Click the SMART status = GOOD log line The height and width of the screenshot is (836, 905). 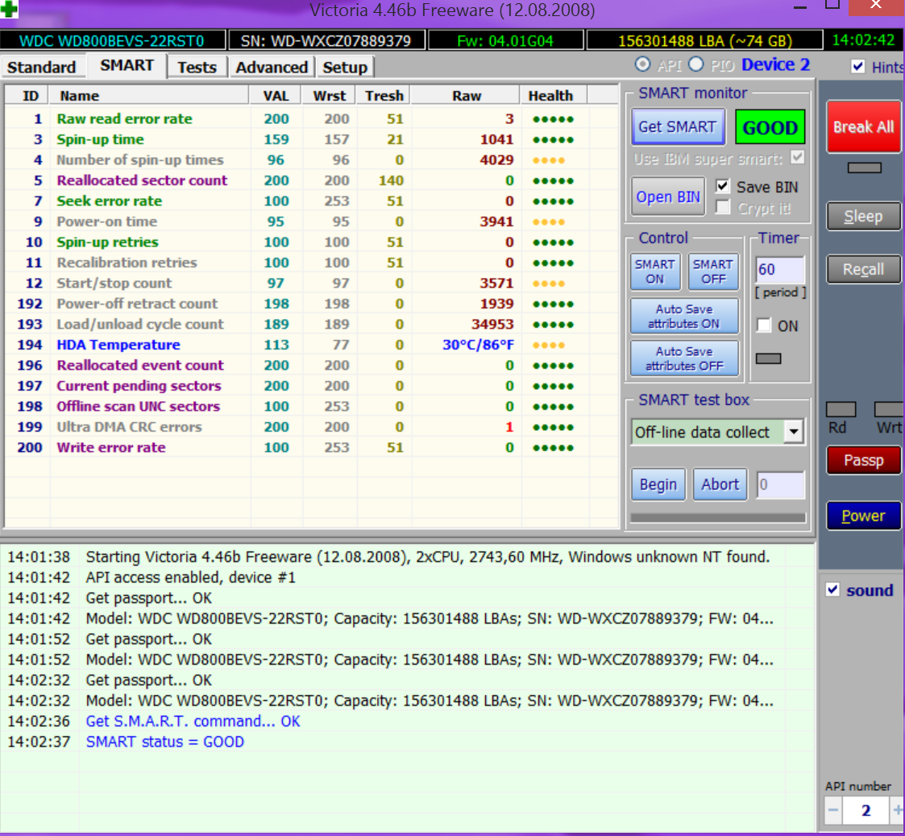(x=165, y=742)
